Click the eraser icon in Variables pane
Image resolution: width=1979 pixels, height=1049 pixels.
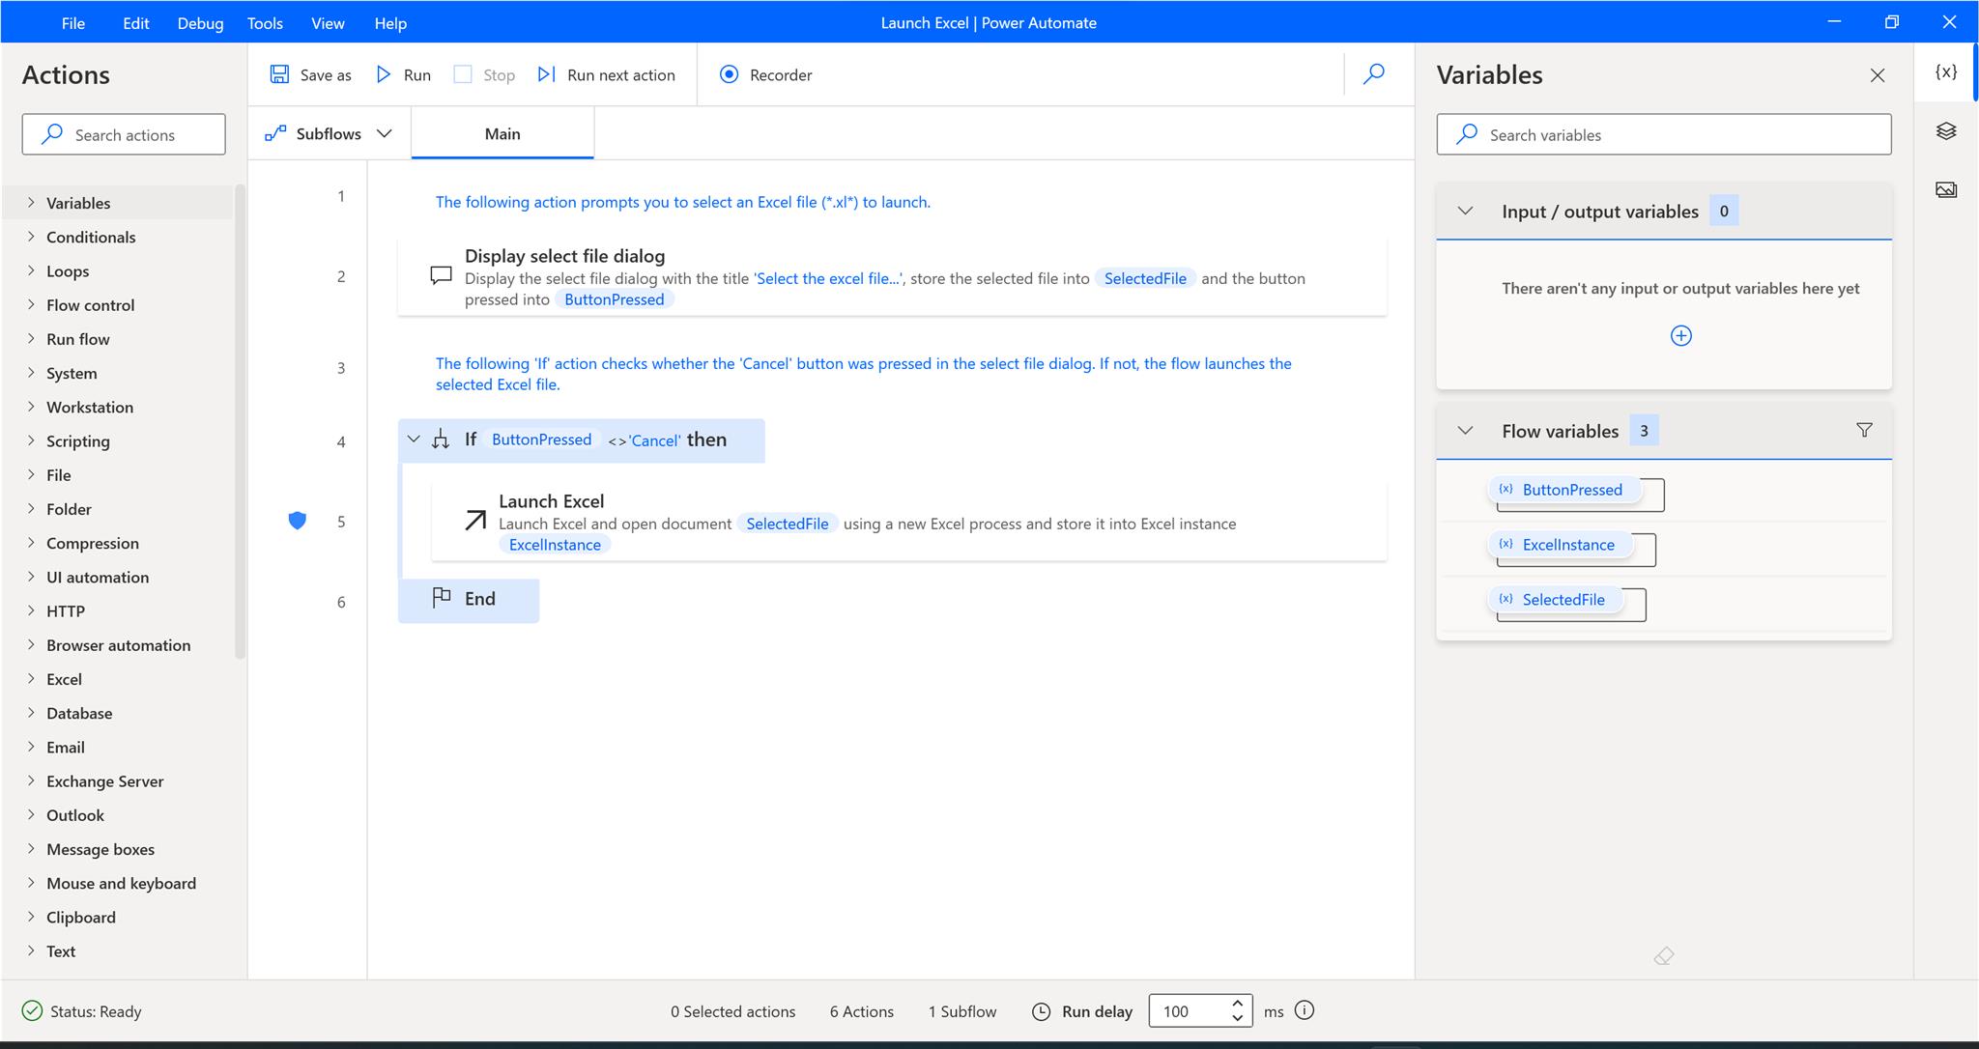pos(1664,956)
